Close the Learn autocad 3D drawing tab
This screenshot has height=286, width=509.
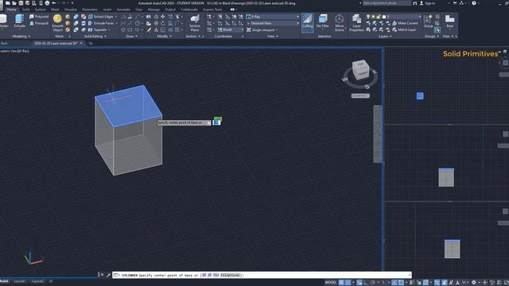pyautogui.click(x=81, y=43)
